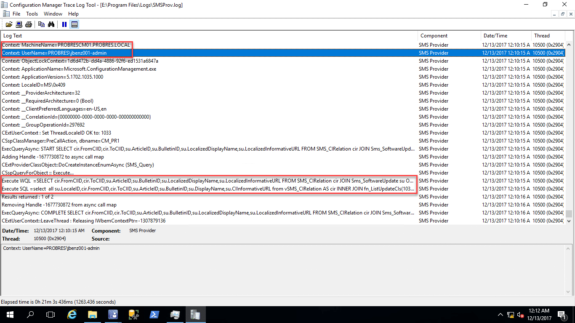The image size is (575, 323).
Task: Open the Window menu
Action: point(53,14)
